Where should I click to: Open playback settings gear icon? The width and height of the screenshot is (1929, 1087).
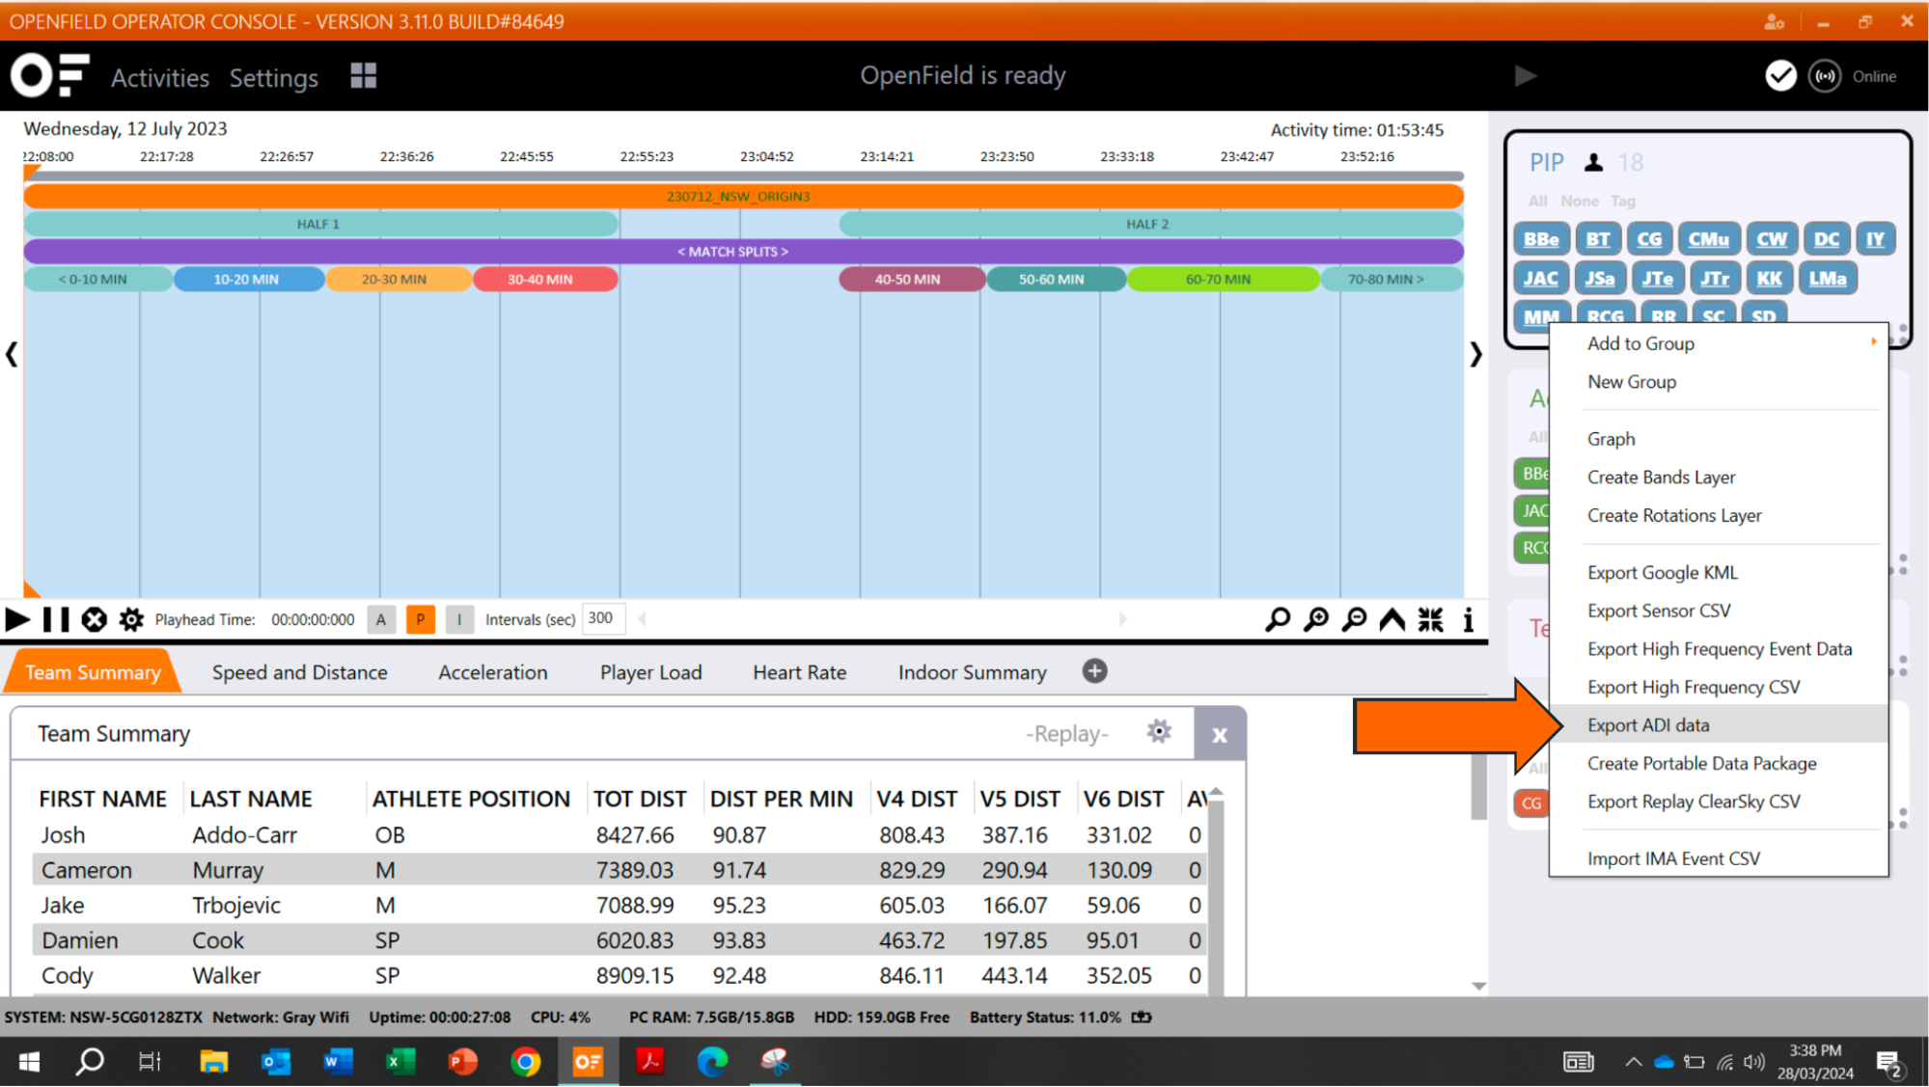pos(131,619)
